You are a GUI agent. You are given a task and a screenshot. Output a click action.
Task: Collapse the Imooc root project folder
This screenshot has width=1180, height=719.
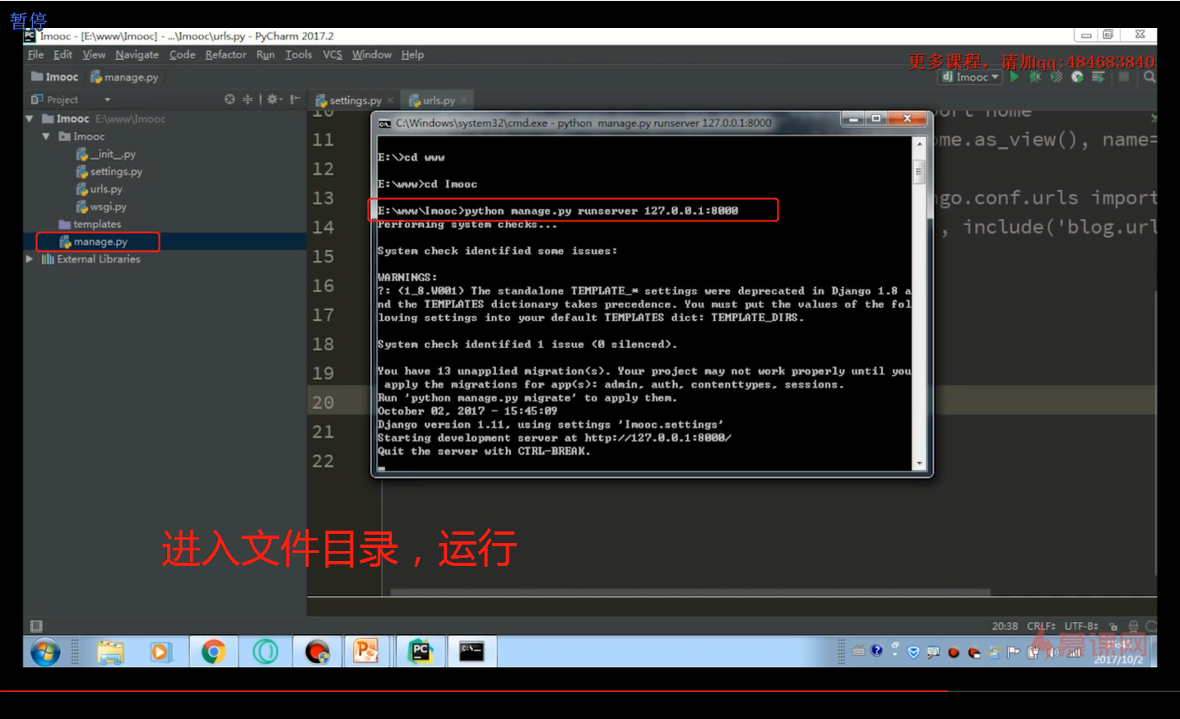click(30, 118)
